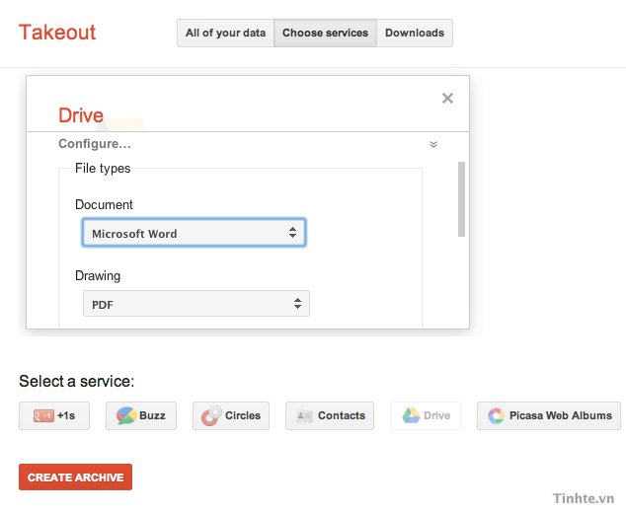626x513 pixels.
Task: Close the Drive configuration panel
Action: 447,98
